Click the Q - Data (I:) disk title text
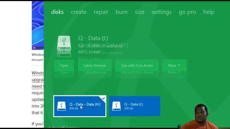This screenshot has width=230, height=129. pos(93,38)
